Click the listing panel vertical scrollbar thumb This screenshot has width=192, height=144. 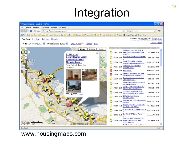(161, 58)
